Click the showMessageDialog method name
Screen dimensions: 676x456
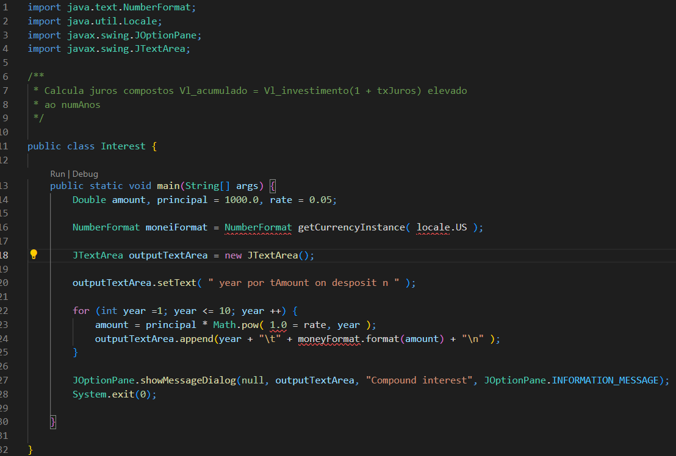[188, 380]
